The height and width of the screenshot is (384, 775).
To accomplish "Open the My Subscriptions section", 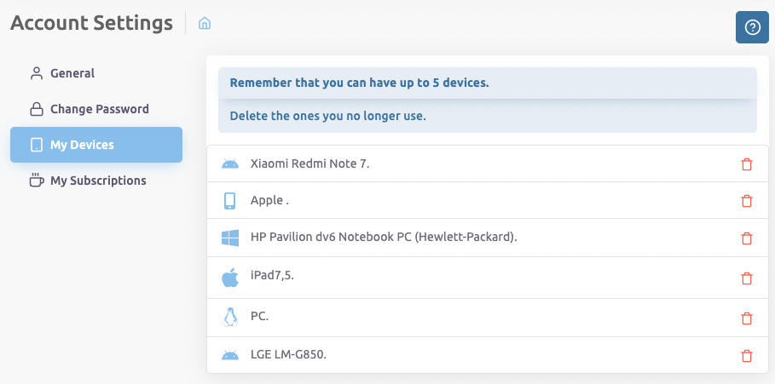I will 98,181.
